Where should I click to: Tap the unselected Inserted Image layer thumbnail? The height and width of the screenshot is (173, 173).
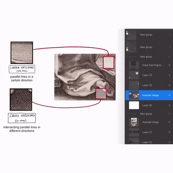(x=134, y=122)
